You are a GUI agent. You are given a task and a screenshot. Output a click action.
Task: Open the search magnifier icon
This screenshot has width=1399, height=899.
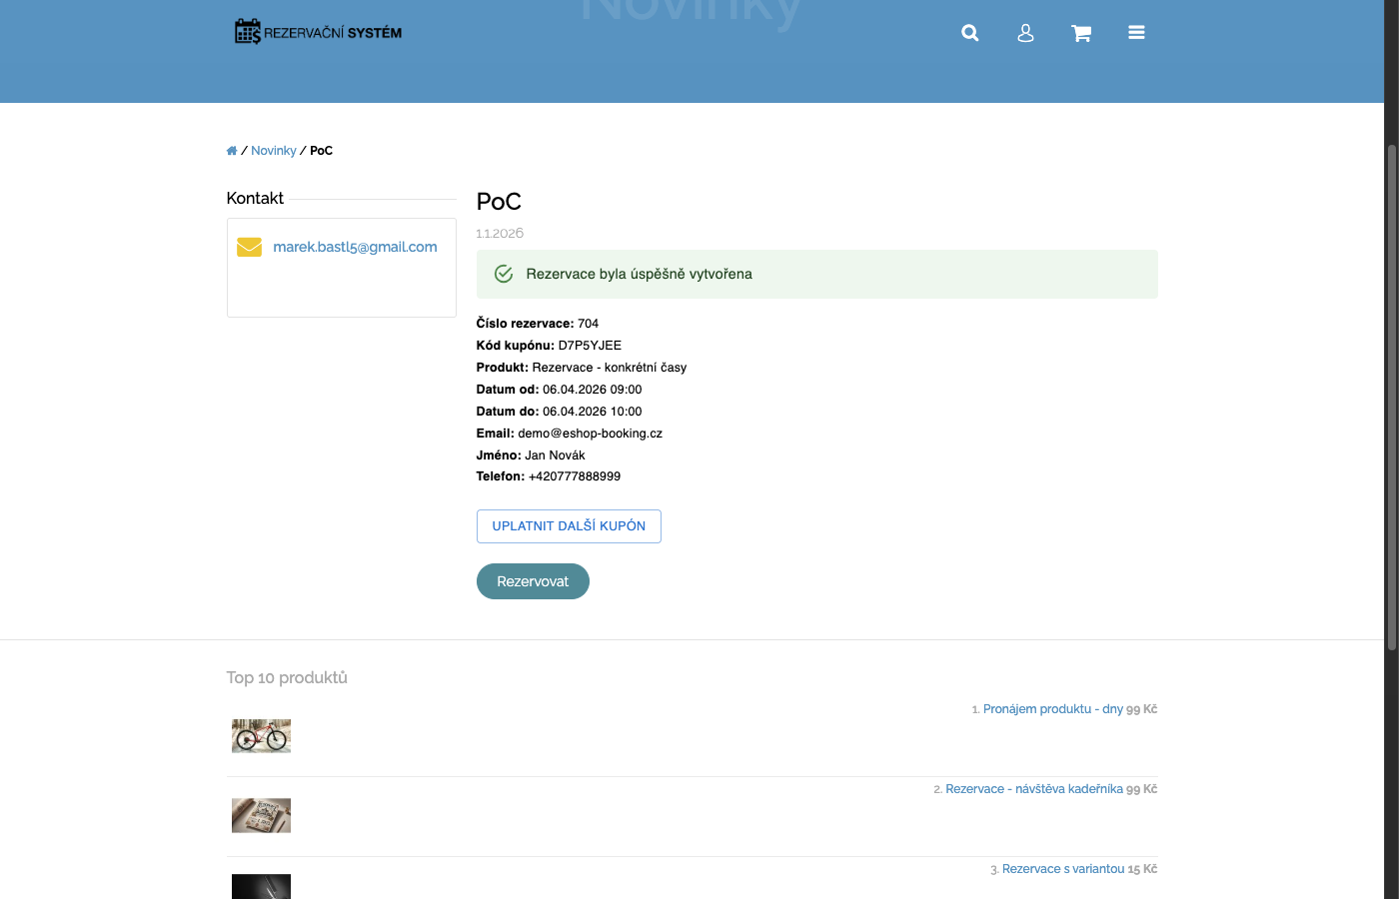(969, 33)
